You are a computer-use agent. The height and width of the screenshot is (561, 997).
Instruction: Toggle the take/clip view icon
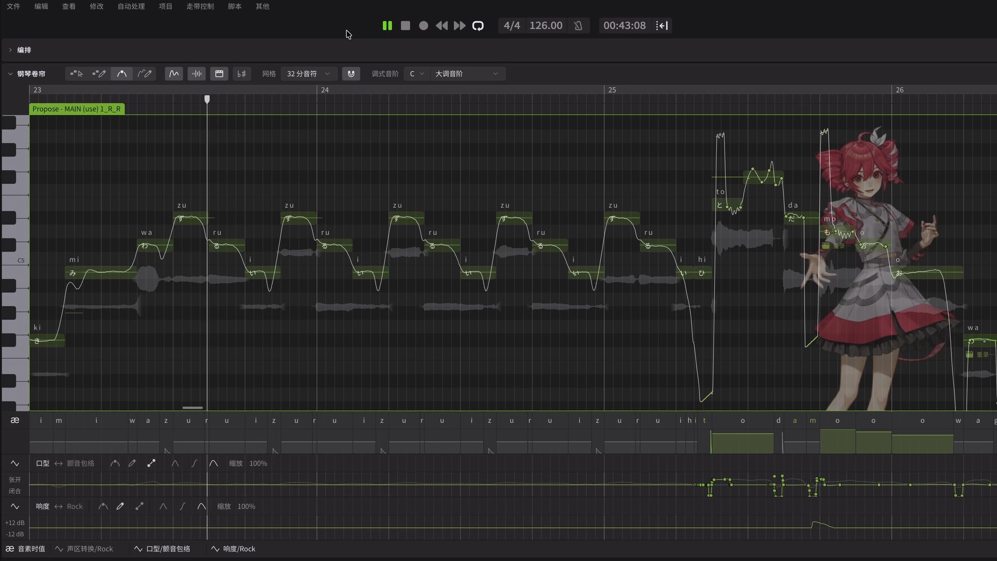pos(219,74)
